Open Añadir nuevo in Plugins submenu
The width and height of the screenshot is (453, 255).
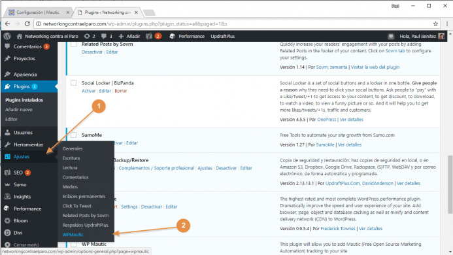coord(19,110)
